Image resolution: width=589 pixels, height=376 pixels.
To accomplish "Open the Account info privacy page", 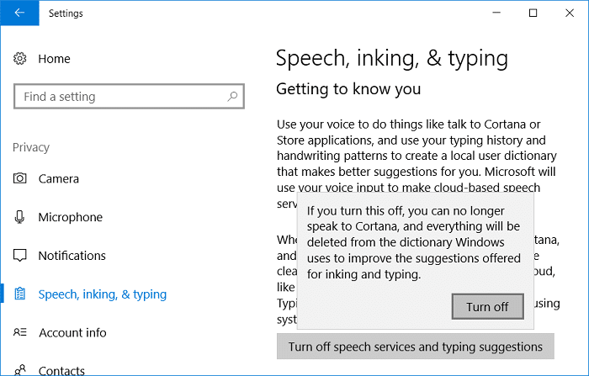I will point(73,333).
